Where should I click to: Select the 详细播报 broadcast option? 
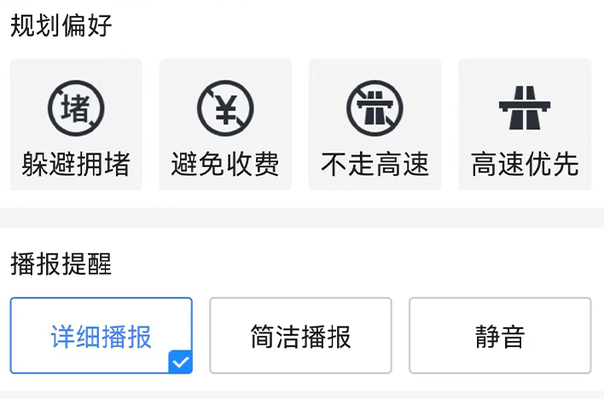click(102, 335)
